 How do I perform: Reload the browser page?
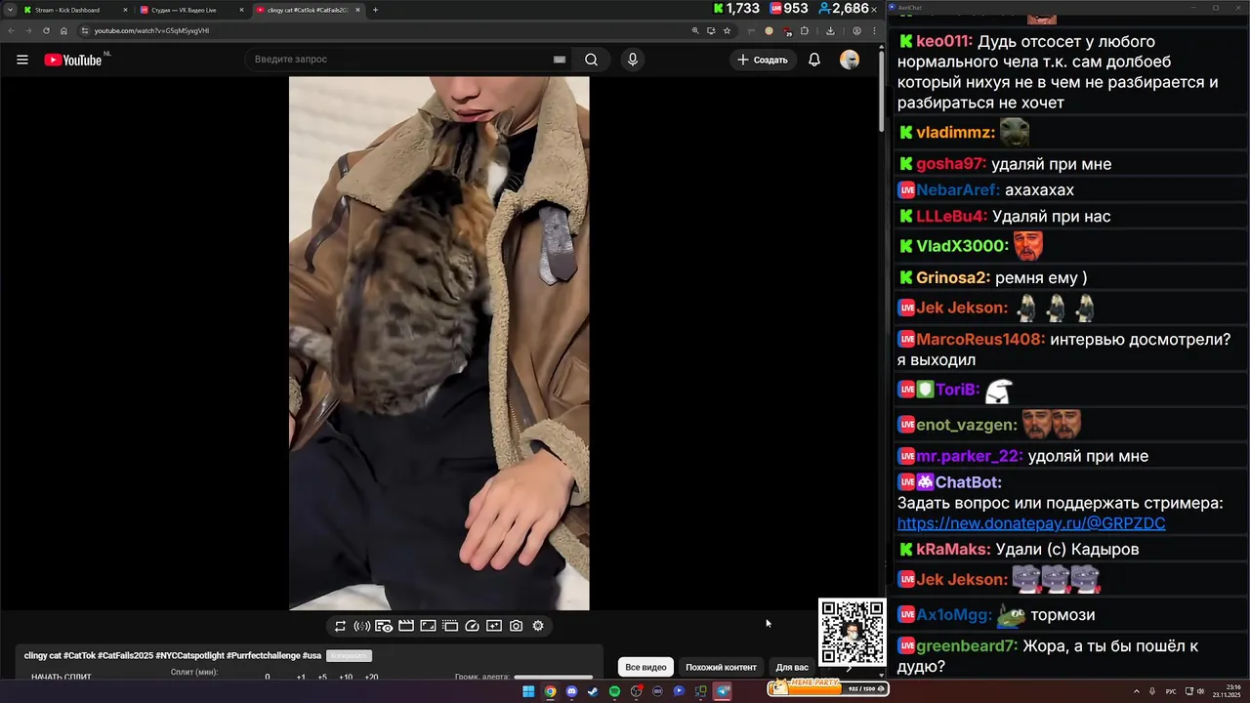(x=46, y=30)
